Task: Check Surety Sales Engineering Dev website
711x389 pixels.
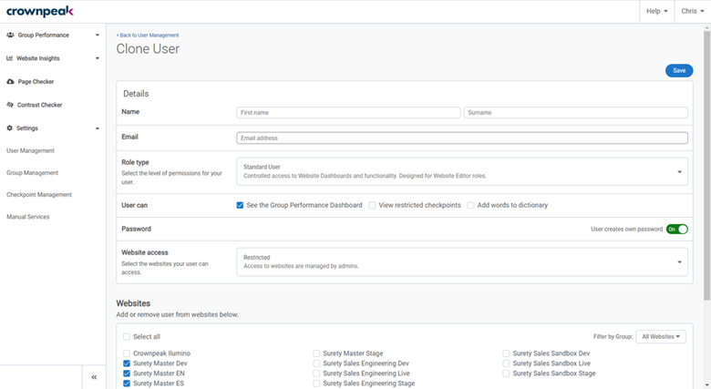Action: [316, 363]
